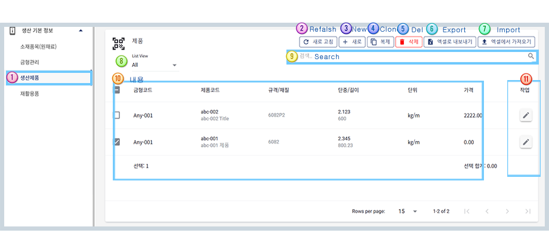Click the 엑셀로 내보내기 export button
This screenshot has width=549, height=239.
449,42
